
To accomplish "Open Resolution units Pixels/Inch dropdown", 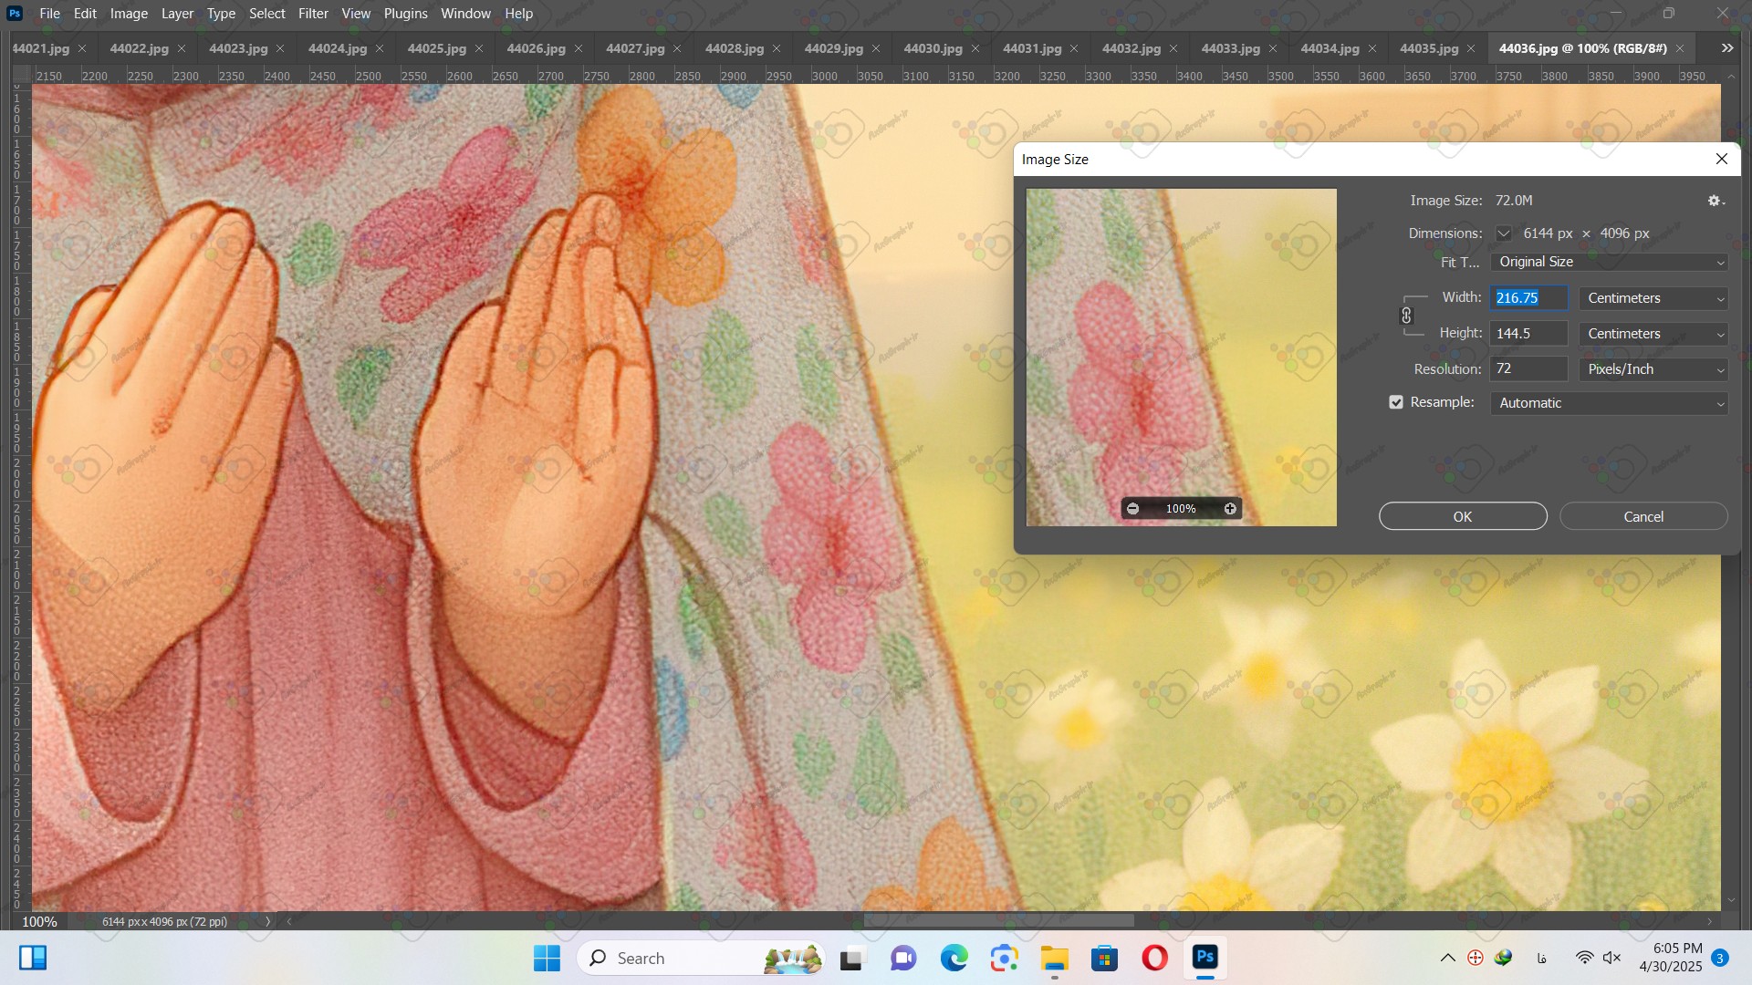I will pyautogui.click(x=1653, y=369).
